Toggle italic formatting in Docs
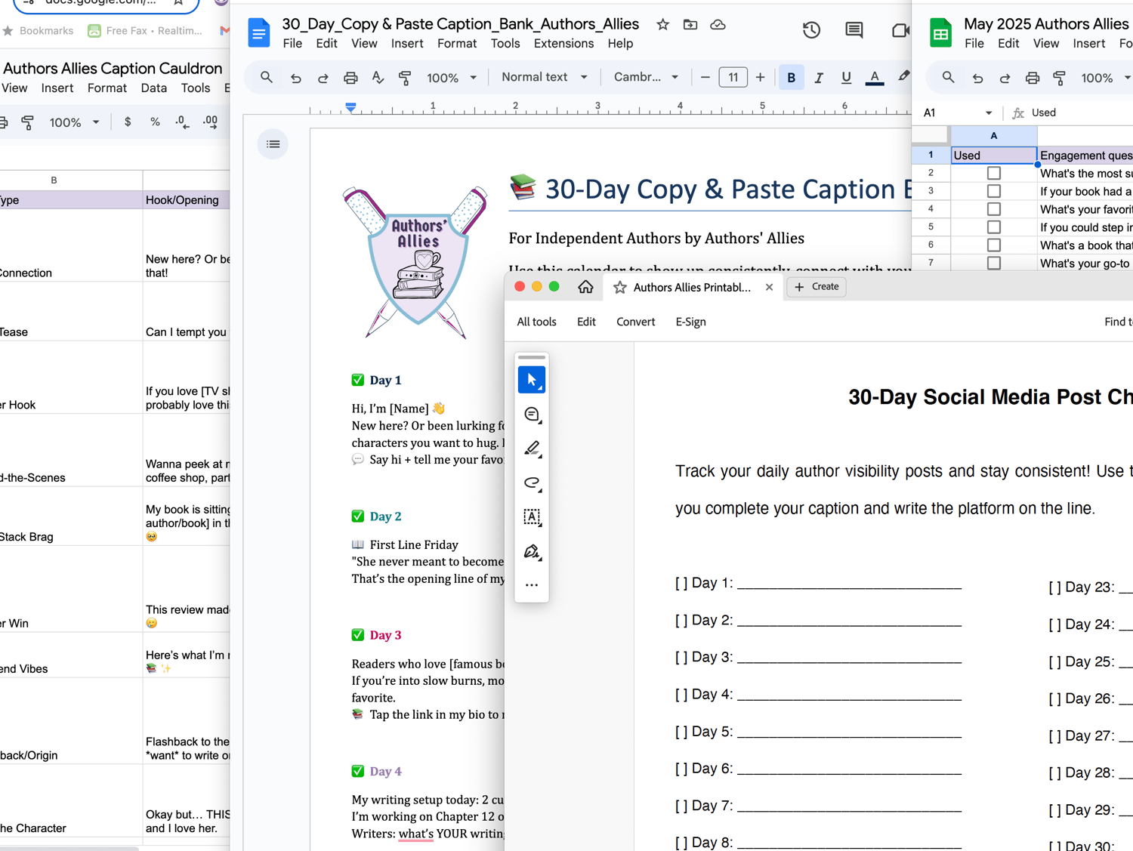This screenshot has height=851, width=1133. coord(818,77)
